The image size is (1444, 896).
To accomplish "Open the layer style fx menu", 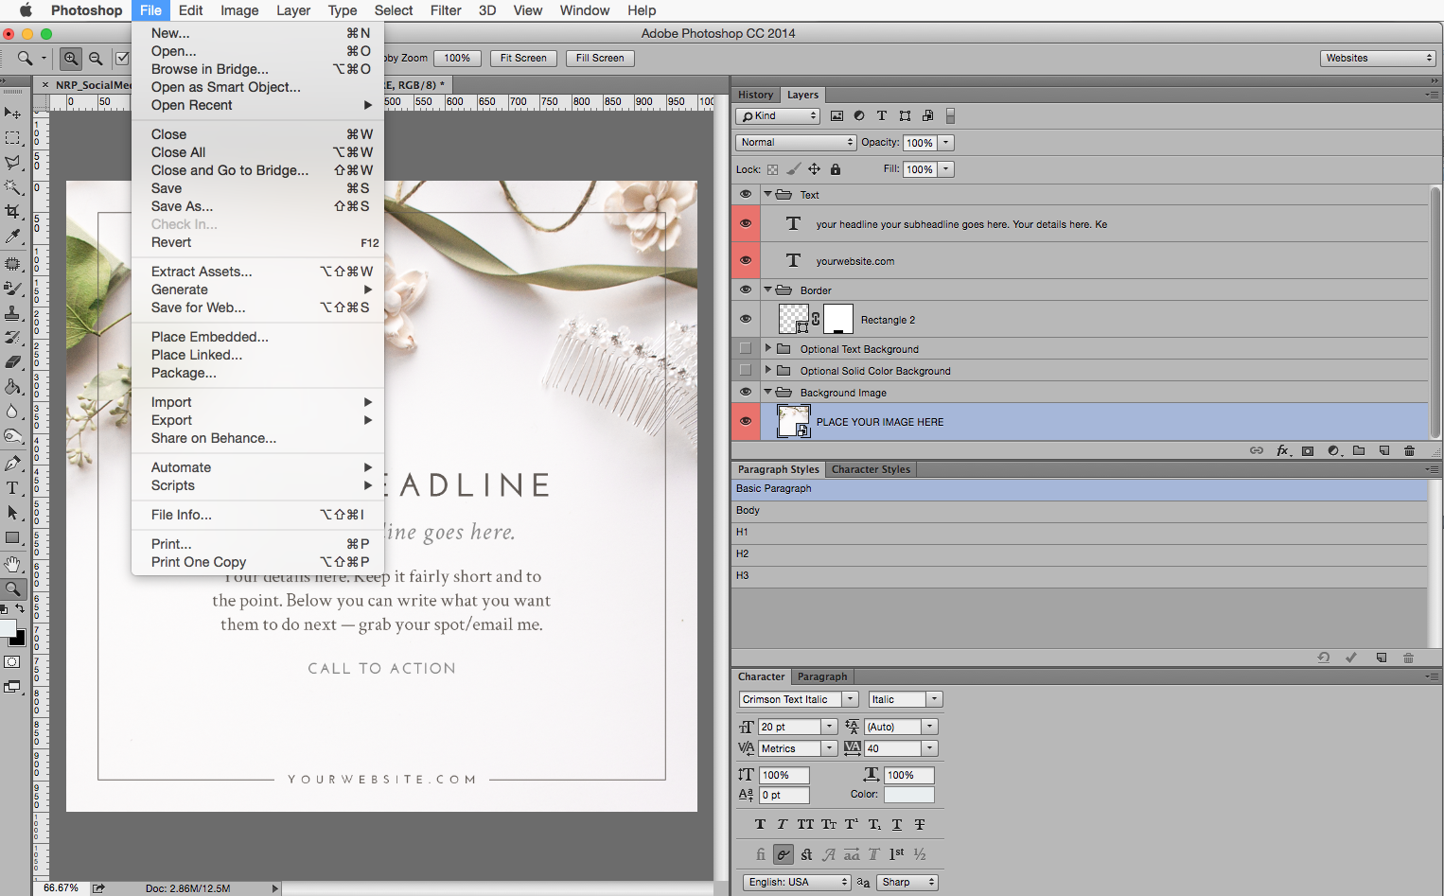I will point(1282,450).
